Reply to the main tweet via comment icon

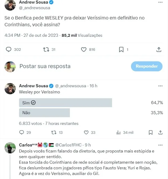(x=9, y=49)
